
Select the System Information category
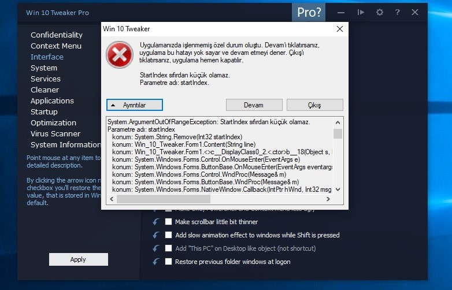pos(65,144)
